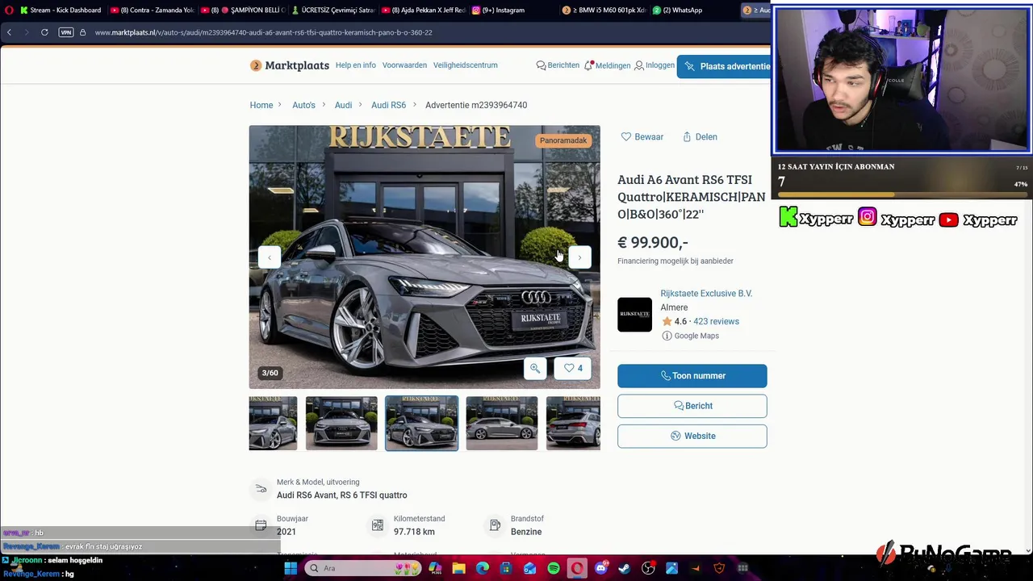This screenshot has height=581, width=1033.
Task: Share the ad with Delen
Action: 700,137
